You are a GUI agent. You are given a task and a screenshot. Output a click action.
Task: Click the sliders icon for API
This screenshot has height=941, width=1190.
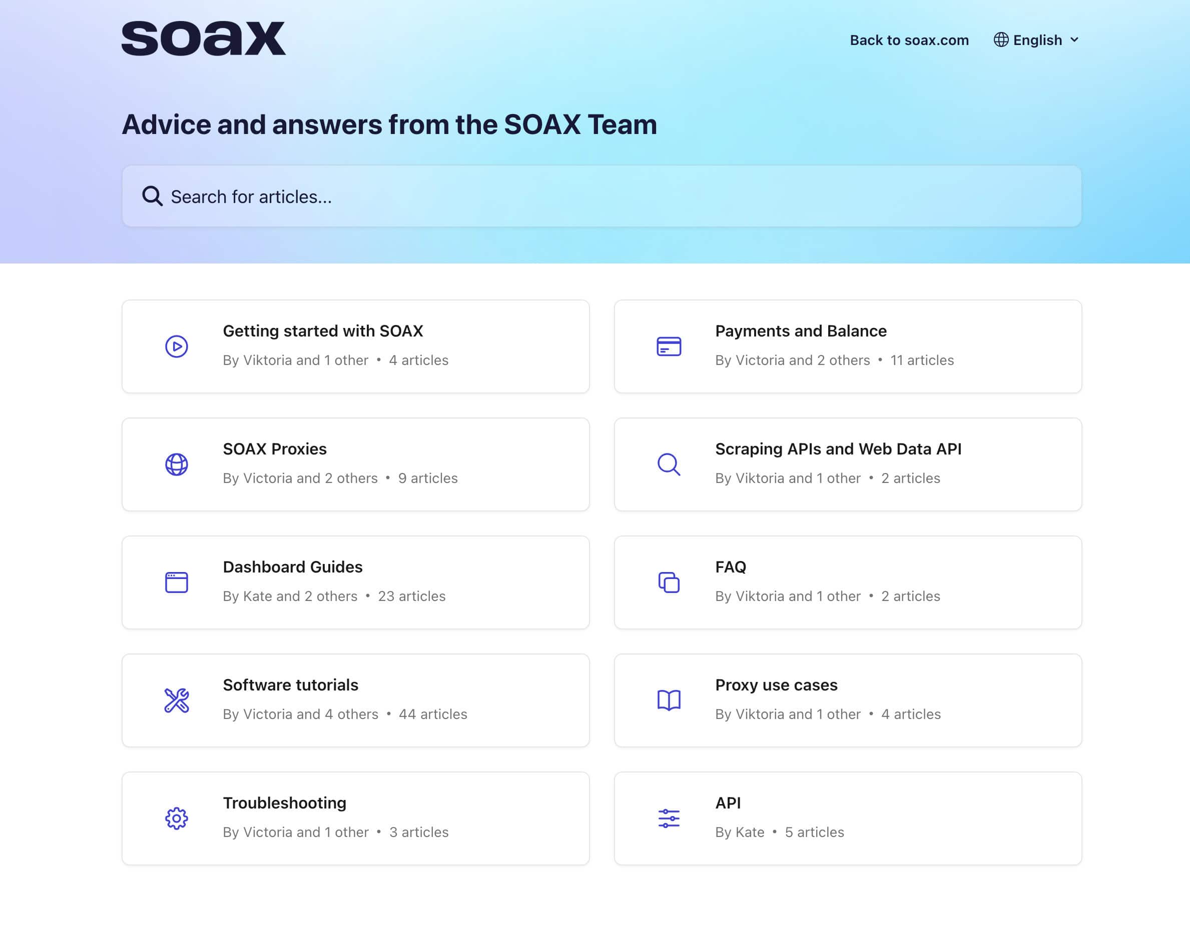tap(669, 818)
